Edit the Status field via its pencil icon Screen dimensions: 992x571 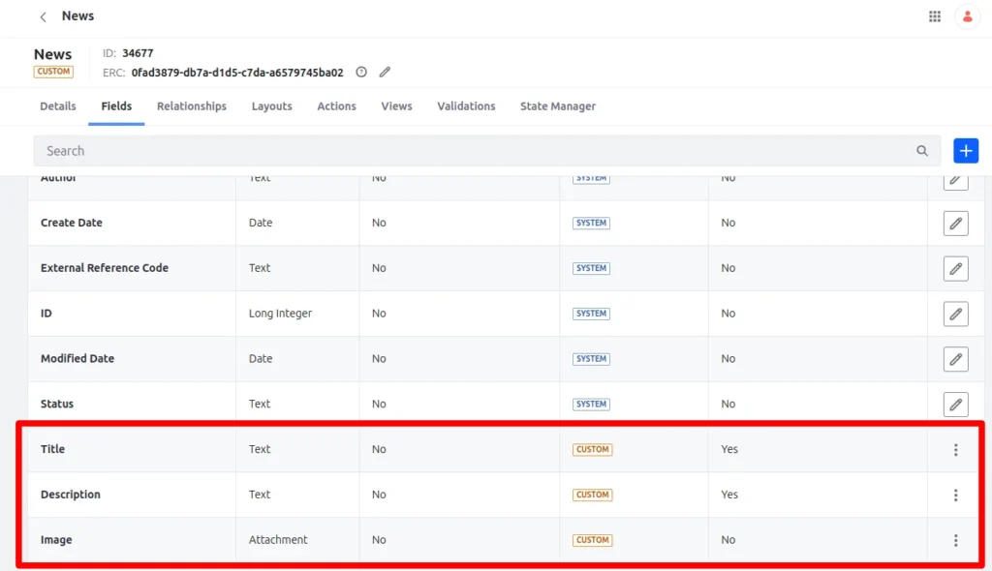(x=955, y=404)
